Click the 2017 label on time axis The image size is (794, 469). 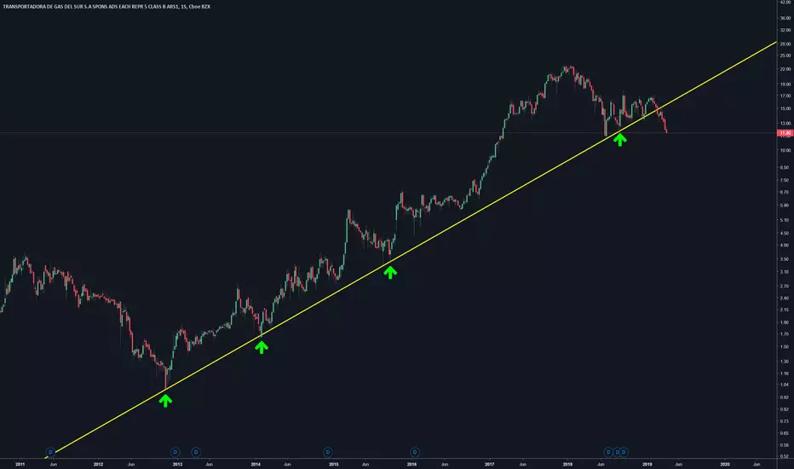[x=489, y=464]
